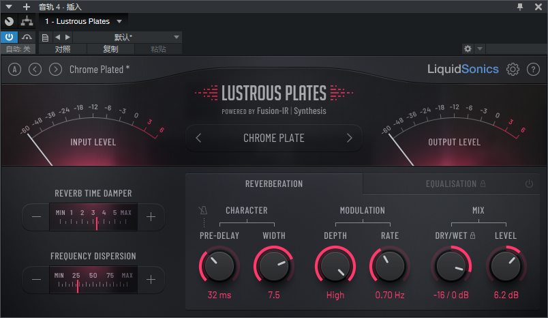Screen dimensions: 548x318
Task: Click the mix Level knob
Action: tap(506, 266)
